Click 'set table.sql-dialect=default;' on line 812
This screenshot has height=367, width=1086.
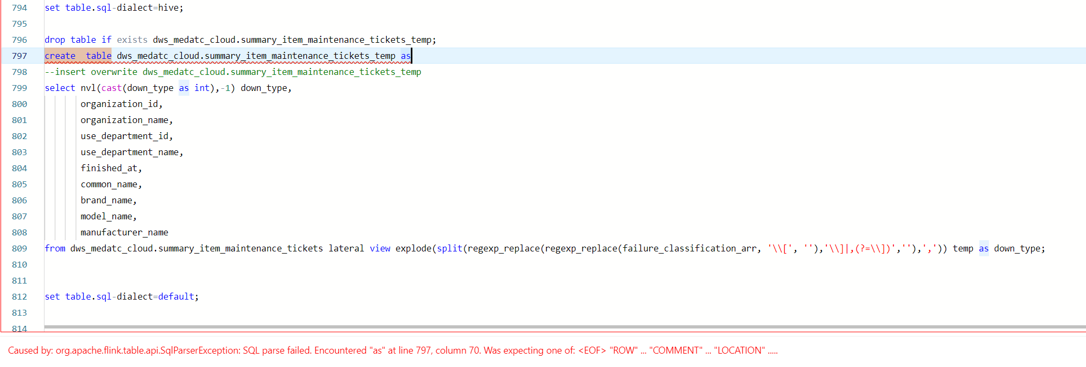tap(122, 297)
